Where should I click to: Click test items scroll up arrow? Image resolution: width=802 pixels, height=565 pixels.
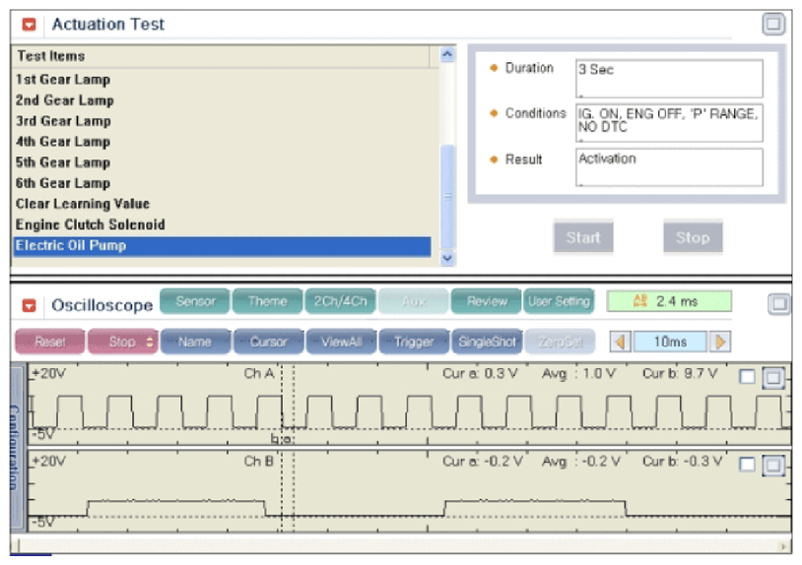pos(447,54)
